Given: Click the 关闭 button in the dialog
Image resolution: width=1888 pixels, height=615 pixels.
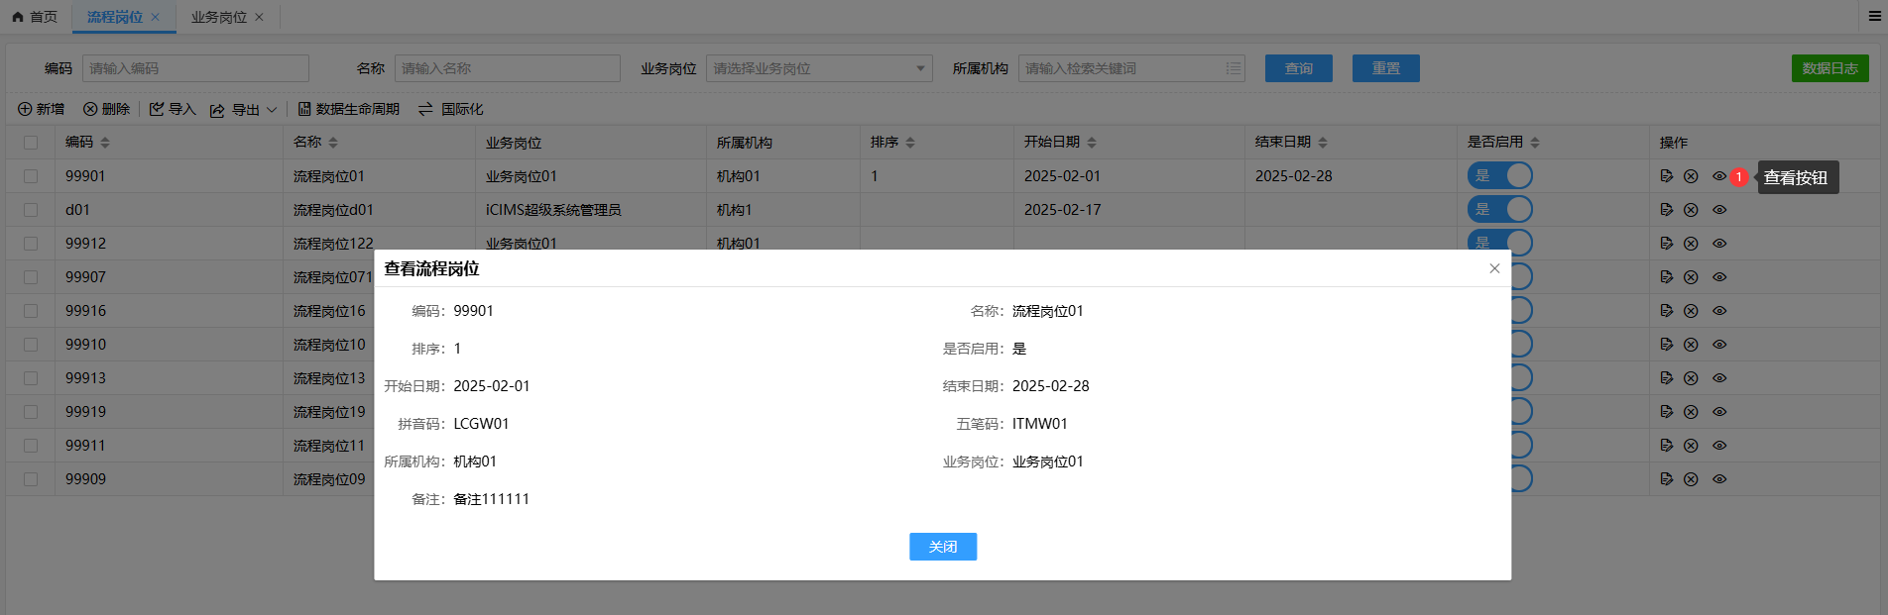Looking at the screenshot, I should 942,547.
